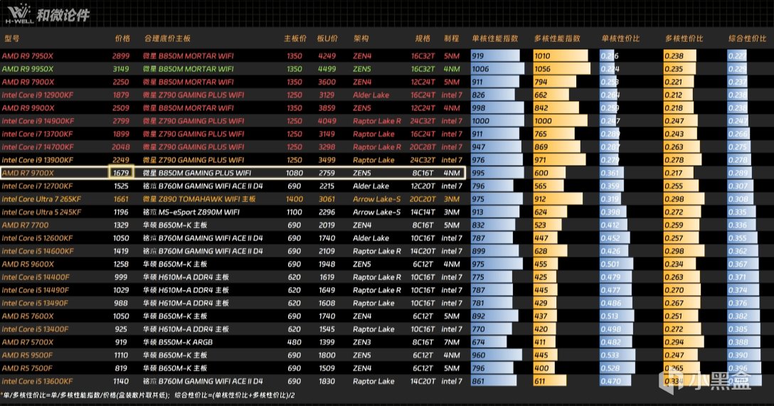Select the AMD R7 5700X model name
Screen dimensions: 774x406
28,342
